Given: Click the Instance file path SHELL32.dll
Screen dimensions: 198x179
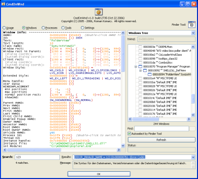Looking at the screenshot, I should (78, 143).
